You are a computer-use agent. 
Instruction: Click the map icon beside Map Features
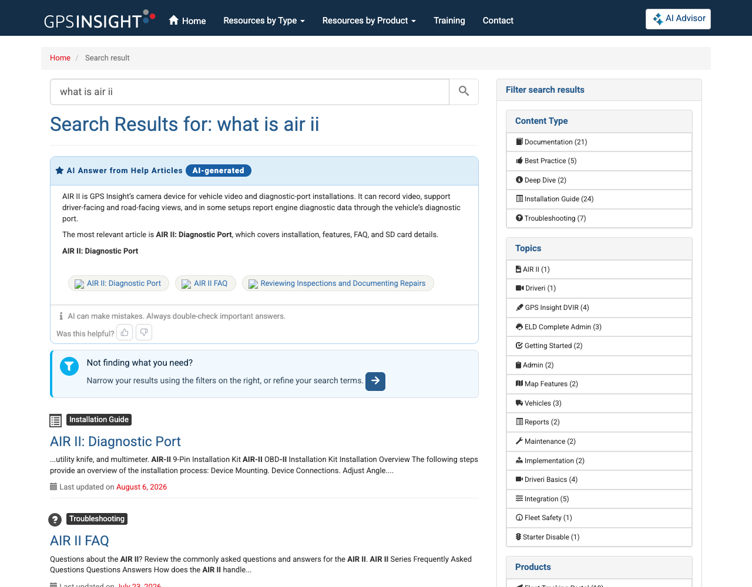point(519,384)
